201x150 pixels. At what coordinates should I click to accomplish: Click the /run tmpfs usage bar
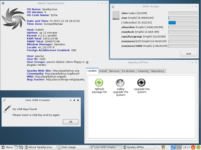(183, 18)
